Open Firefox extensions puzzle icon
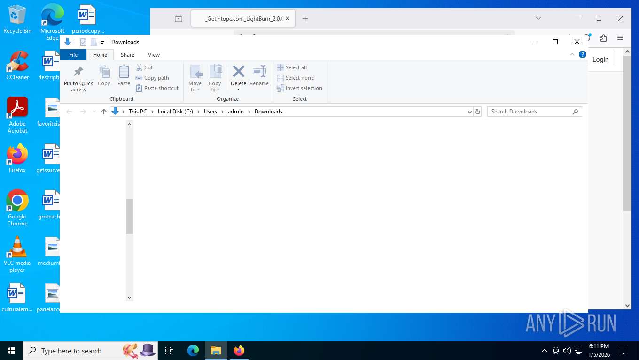 (603, 38)
